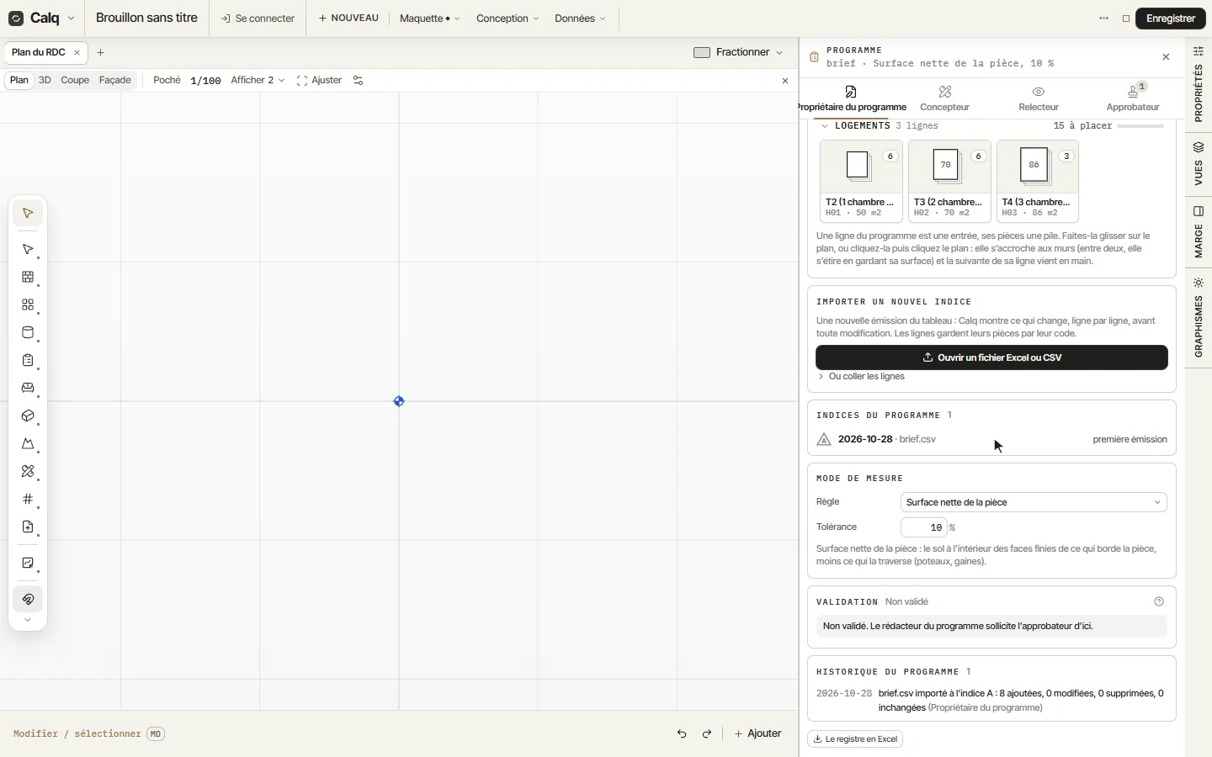1212x757 pixels.
Task: Click the file import tool icon
Action: click(28, 527)
